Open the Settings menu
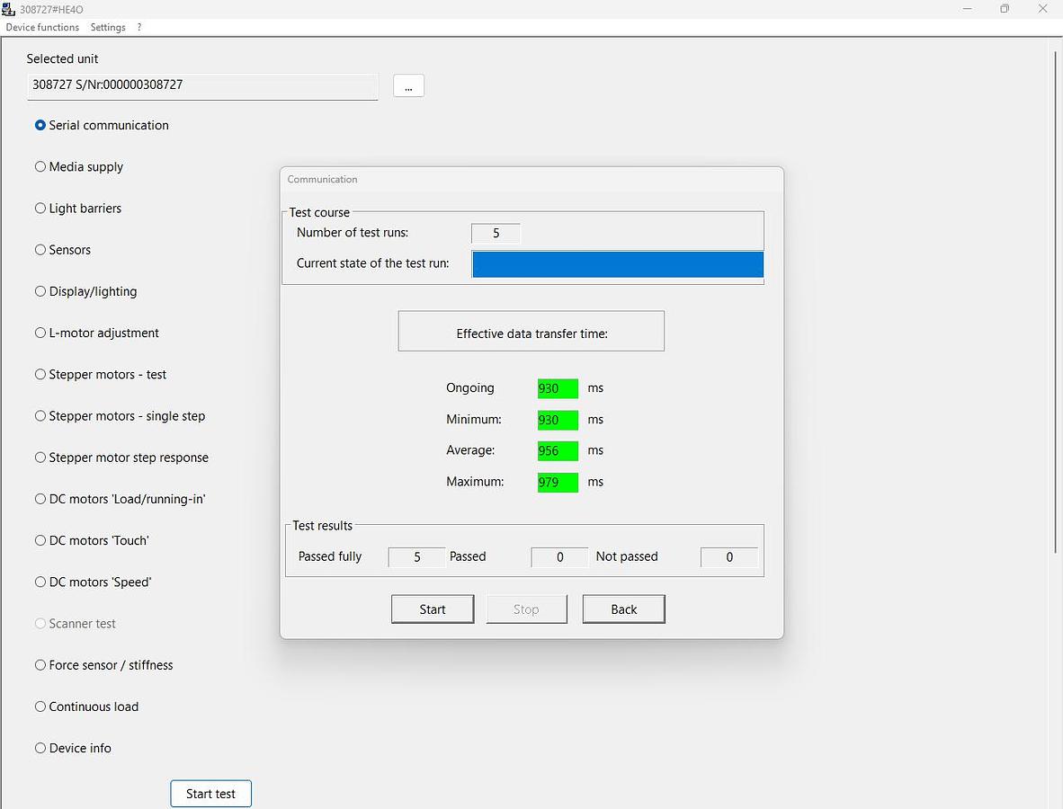The image size is (1063, 809). point(108,27)
